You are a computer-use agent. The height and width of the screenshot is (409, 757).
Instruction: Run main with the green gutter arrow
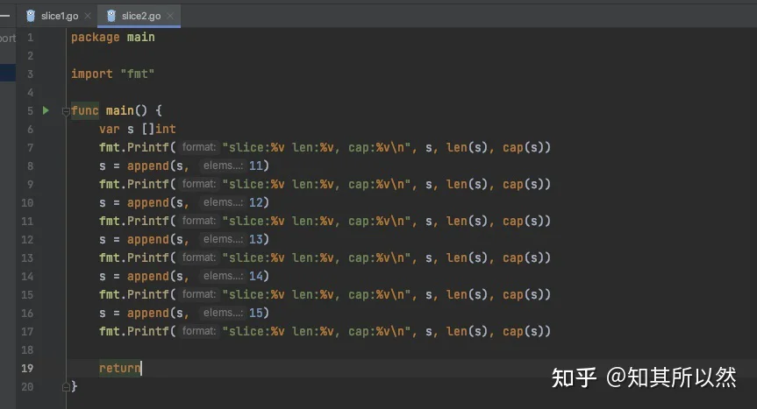[46, 110]
